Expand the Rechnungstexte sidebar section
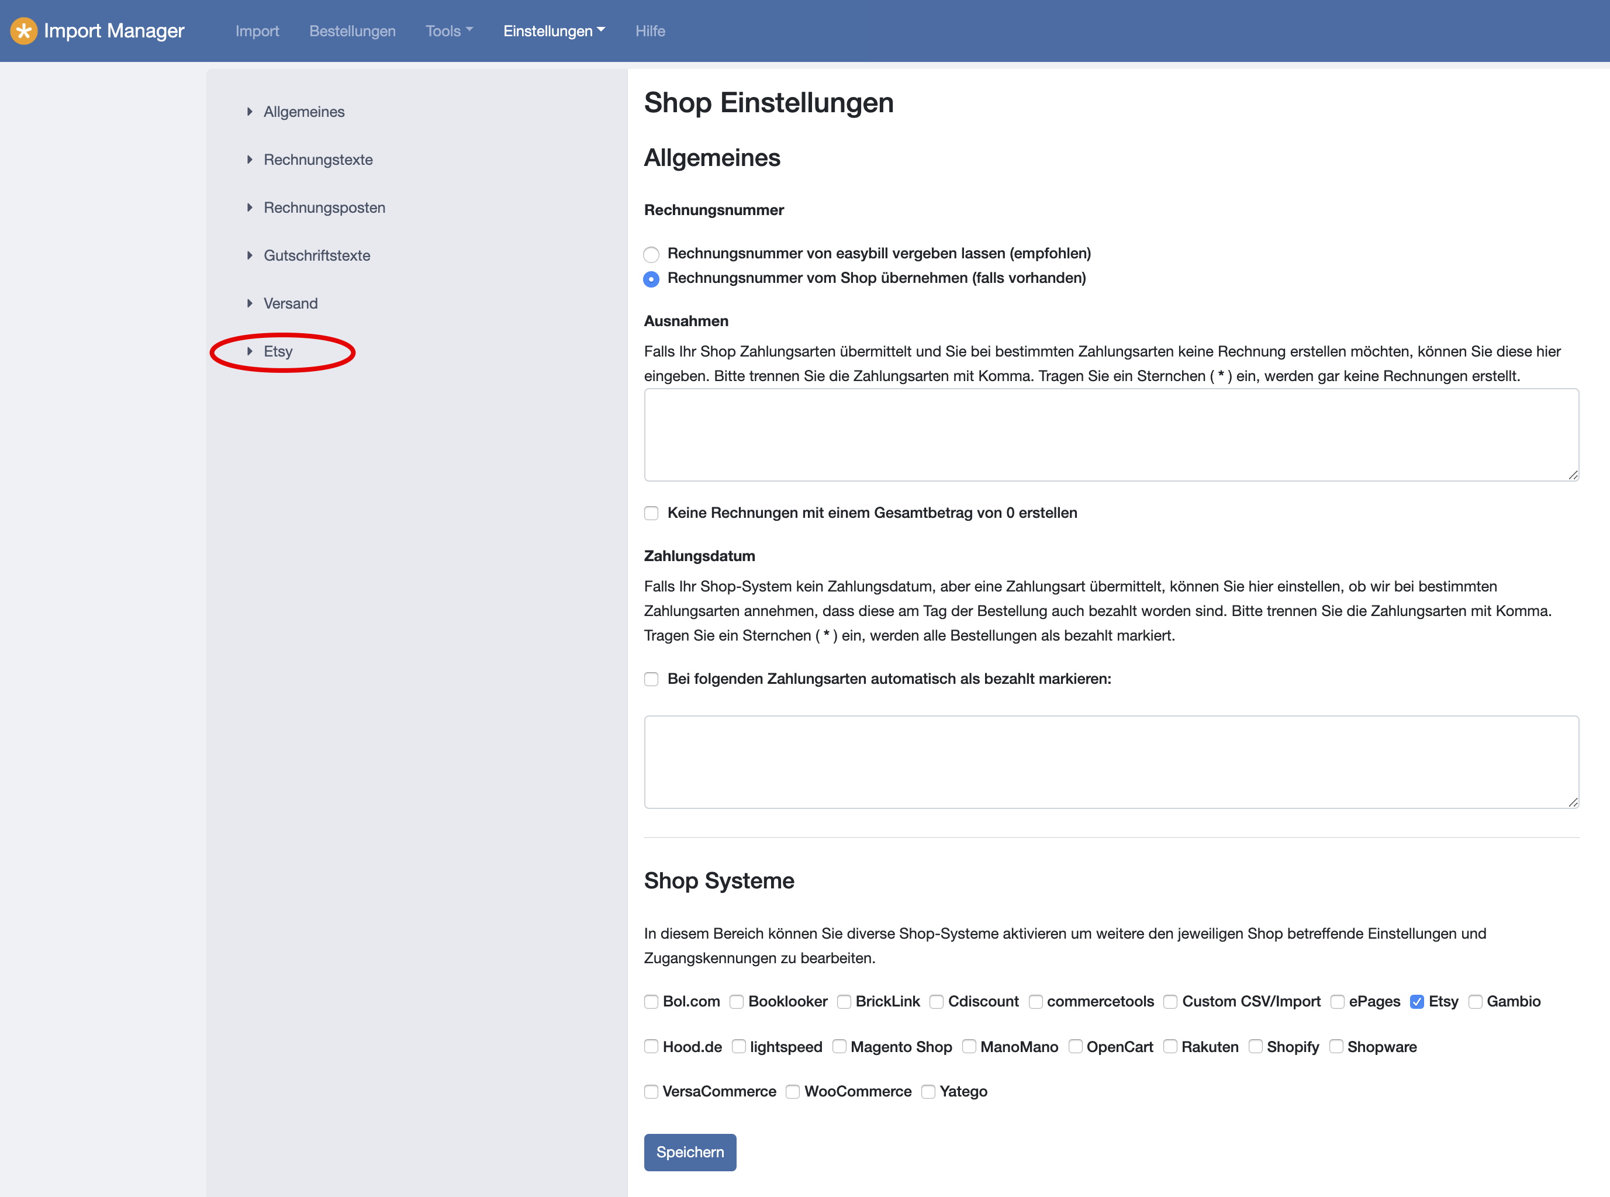1610x1197 pixels. pyautogui.click(x=318, y=160)
